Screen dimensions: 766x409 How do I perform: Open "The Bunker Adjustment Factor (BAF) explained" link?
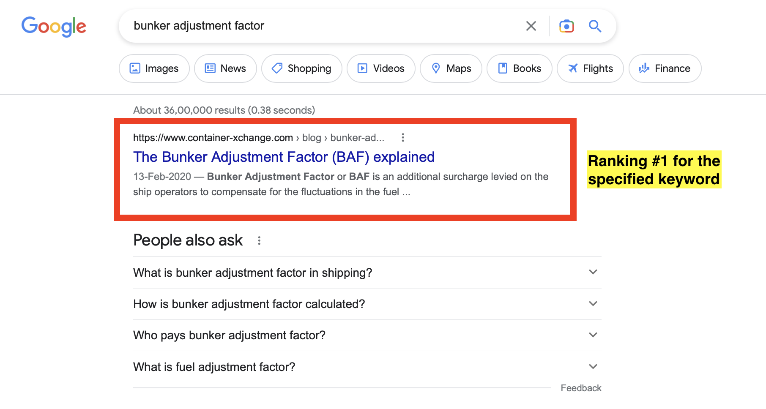284,157
